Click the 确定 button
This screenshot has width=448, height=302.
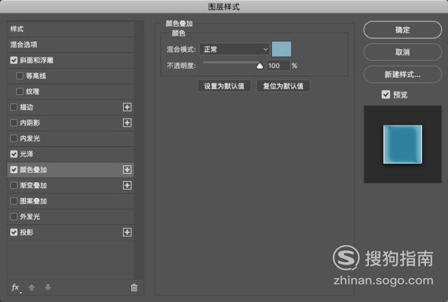(403, 30)
